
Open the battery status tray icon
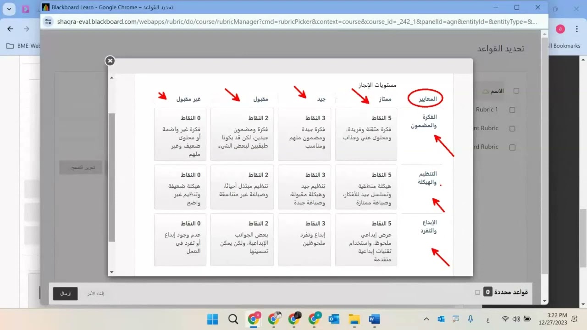coord(527,319)
